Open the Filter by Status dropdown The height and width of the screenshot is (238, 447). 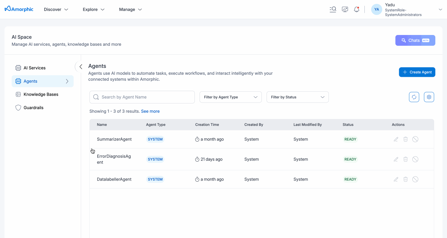(x=297, y=97)
